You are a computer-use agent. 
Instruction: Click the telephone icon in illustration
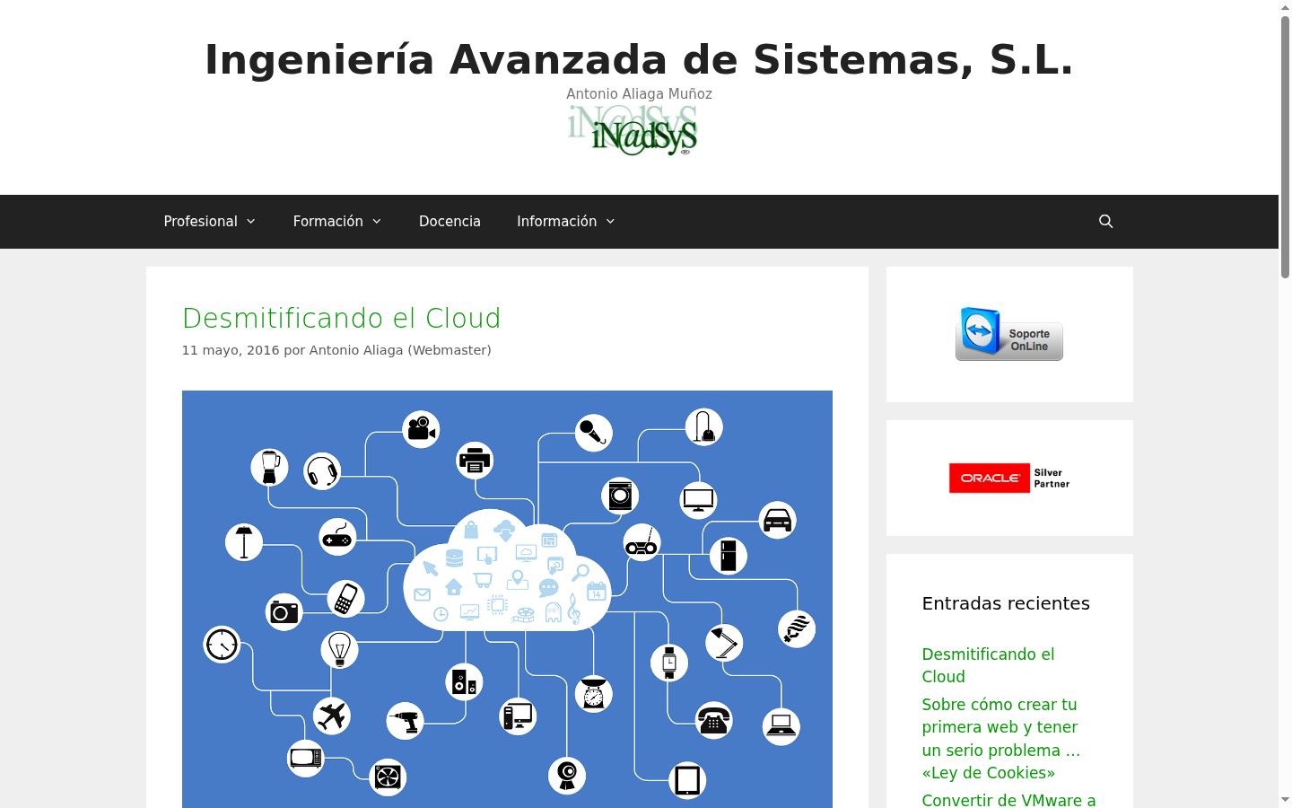tap(714, 720)
